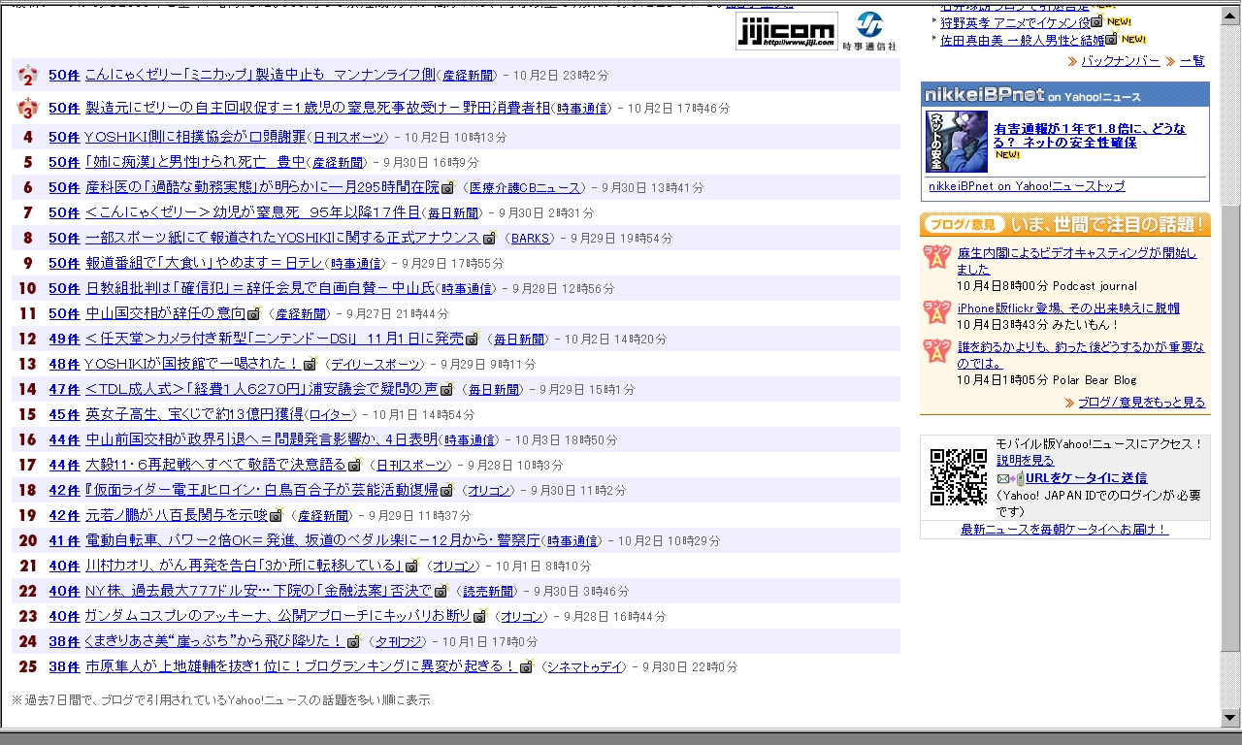Click the rank 3 medal icon
The image size is (1242, 745).
click(28, 108)
